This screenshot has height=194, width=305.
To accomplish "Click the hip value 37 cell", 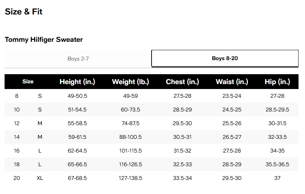I will [x=277, y=178].
